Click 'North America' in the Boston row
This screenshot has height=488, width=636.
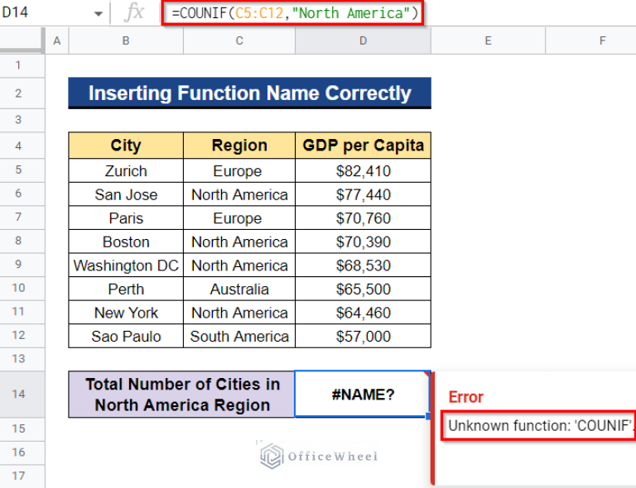pos(239,242)
